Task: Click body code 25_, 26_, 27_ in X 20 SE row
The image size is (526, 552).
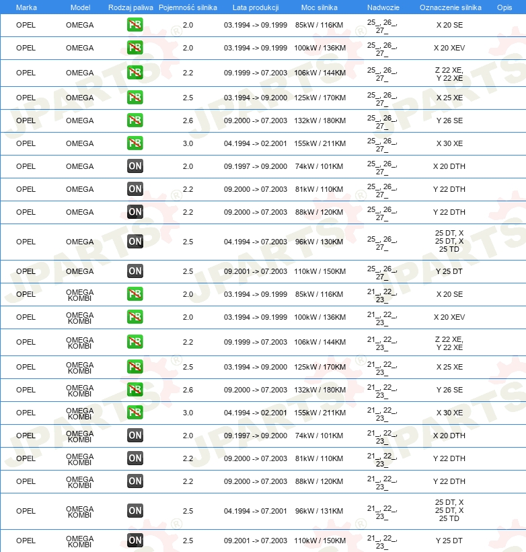Action: point(382,26)
